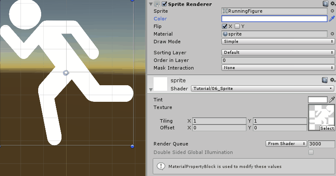Click the RunningFigure sprite field
336x176 pixels.
(x=274, y=11)
